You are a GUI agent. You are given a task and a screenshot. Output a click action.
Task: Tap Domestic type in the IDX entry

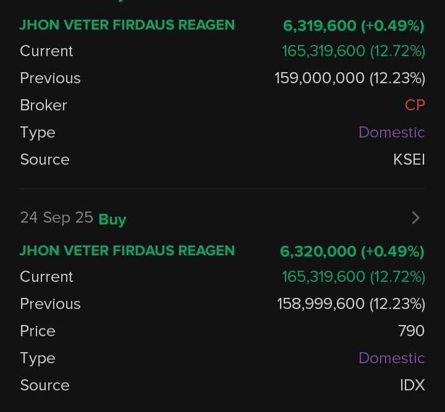click(x=391, y=358)
